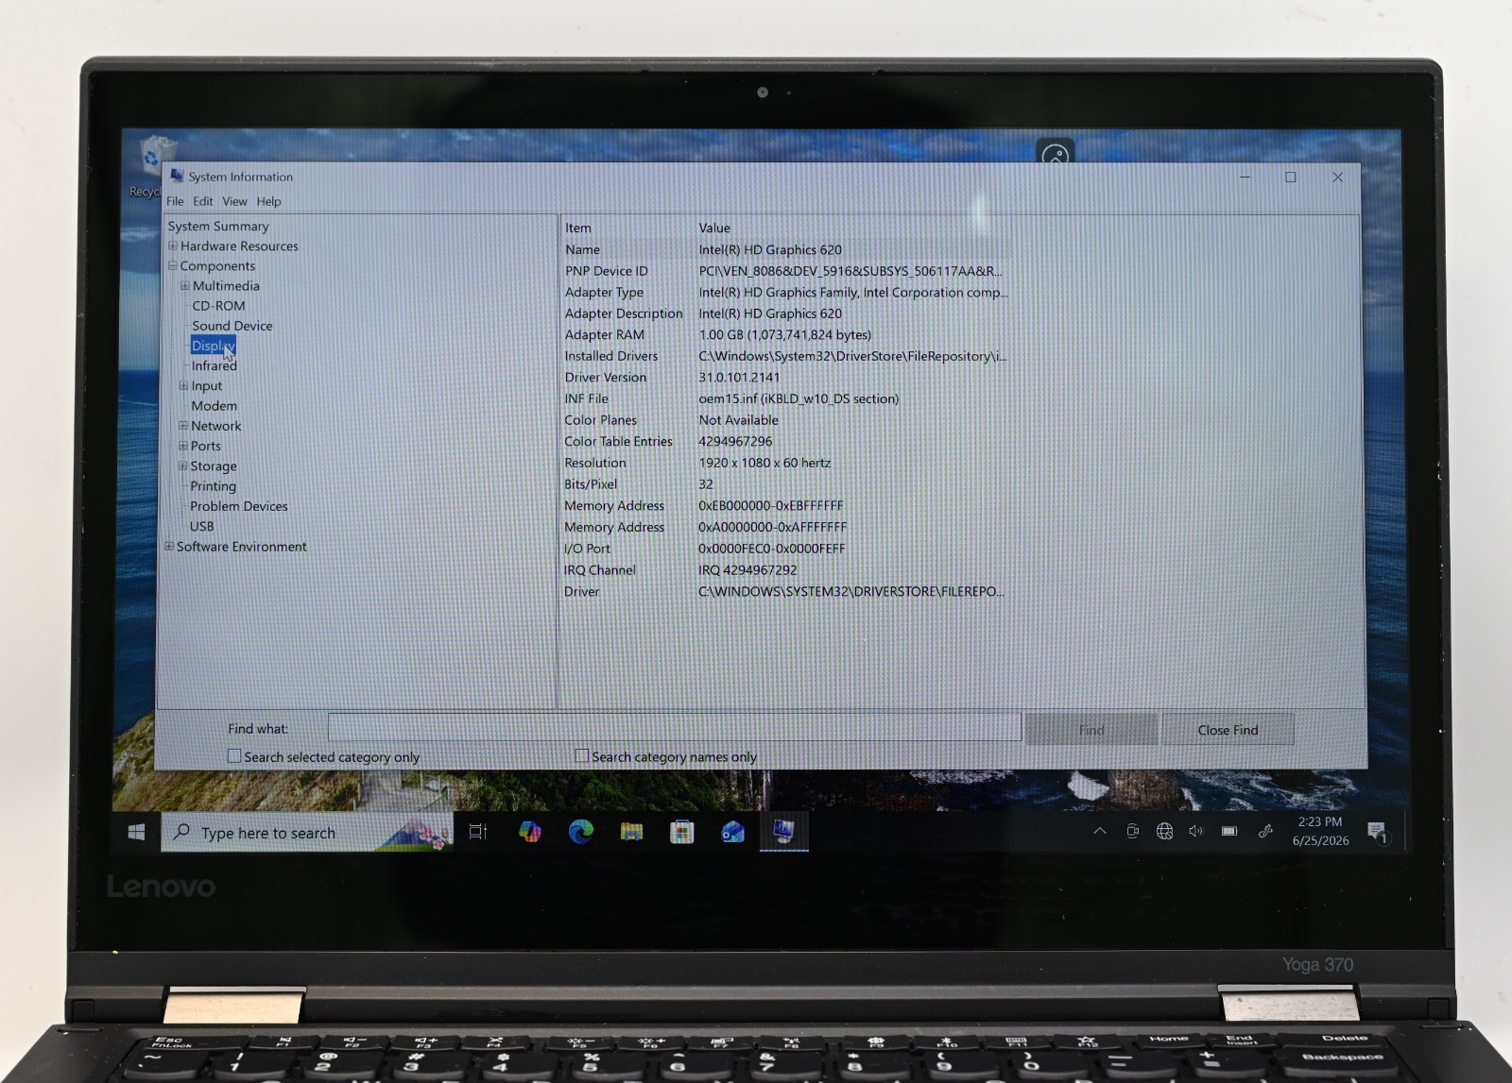This screenshot has width=1512, height=1083.
Task: Expand the Input node
Action: click(184, 385)
